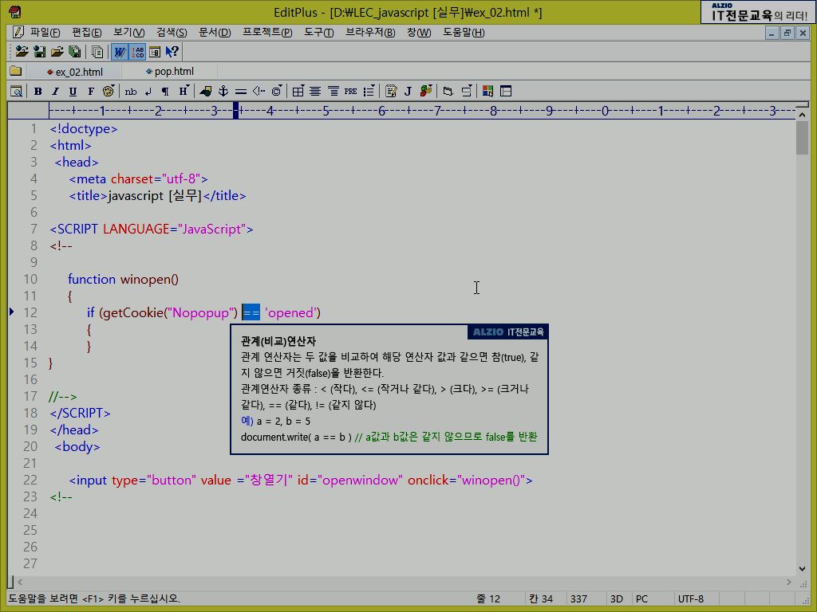This screenshot has height=612, width=817.
Task: Insert horizontal rule icon
Action: (x=241, y=92)
